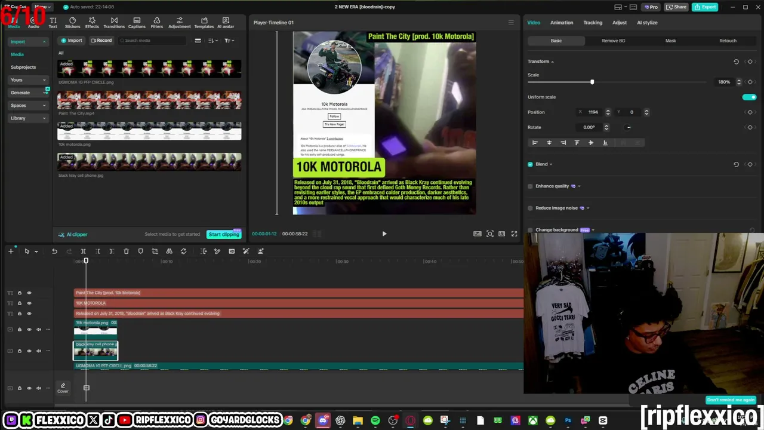Click the delete-left trim icon
This screenshot has width=764, height=430.
(98, 251)
